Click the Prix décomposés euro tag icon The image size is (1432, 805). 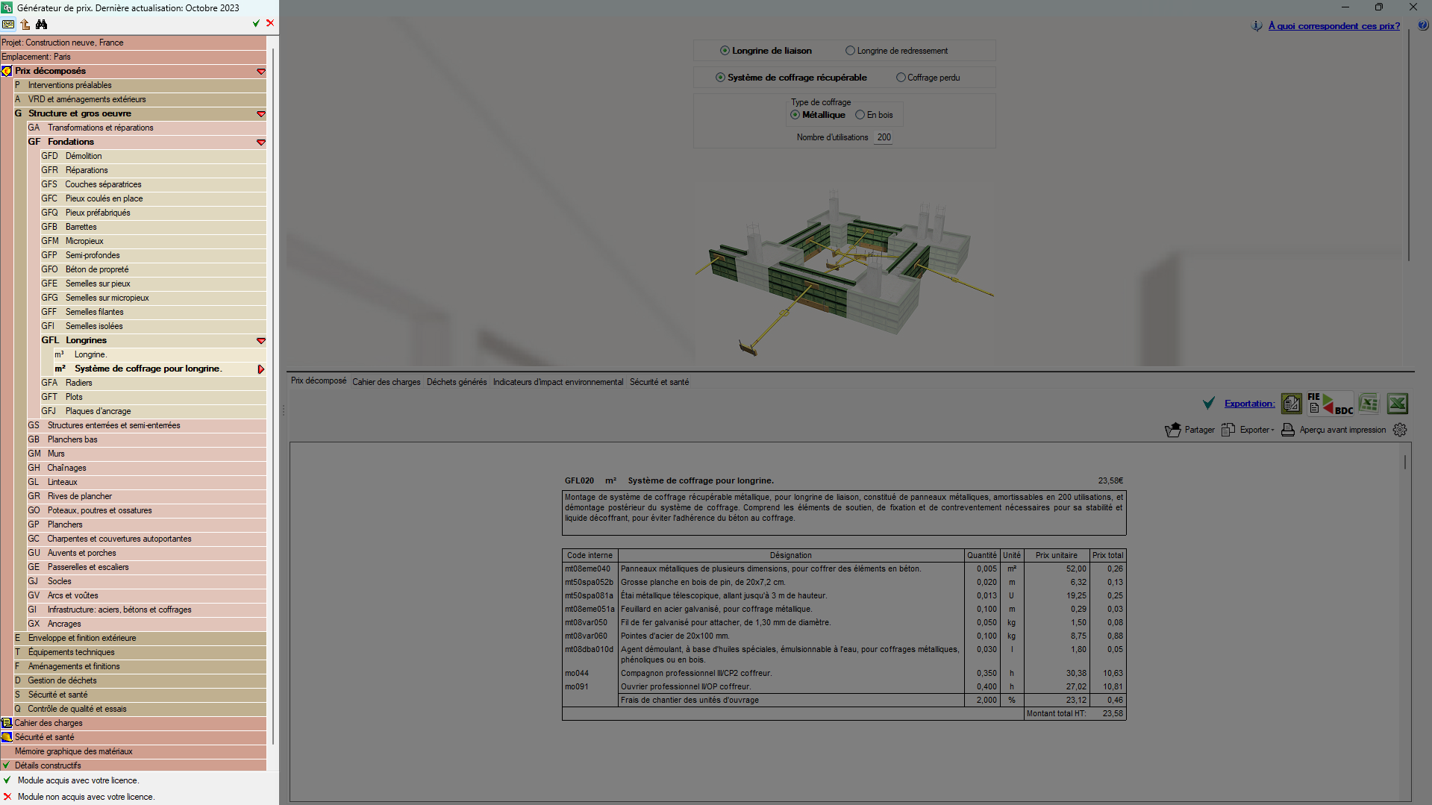tap(7, 71)
